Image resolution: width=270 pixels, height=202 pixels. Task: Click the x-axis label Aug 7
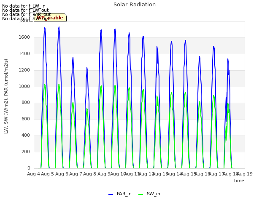point(76,174)
